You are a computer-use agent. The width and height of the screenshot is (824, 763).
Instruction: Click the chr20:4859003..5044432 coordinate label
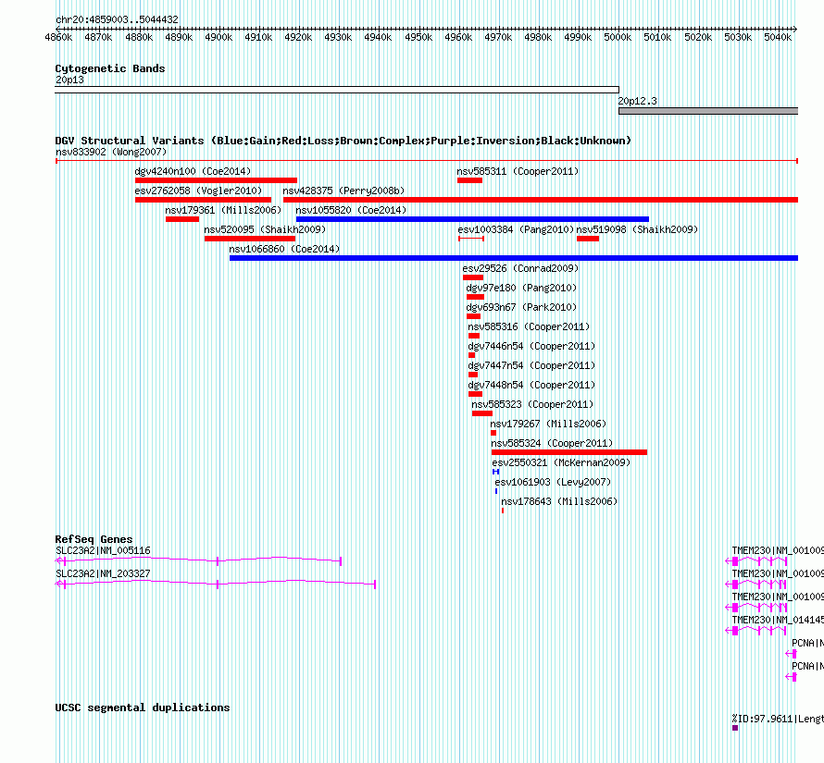pyautogui.click(x=117, y=20)
